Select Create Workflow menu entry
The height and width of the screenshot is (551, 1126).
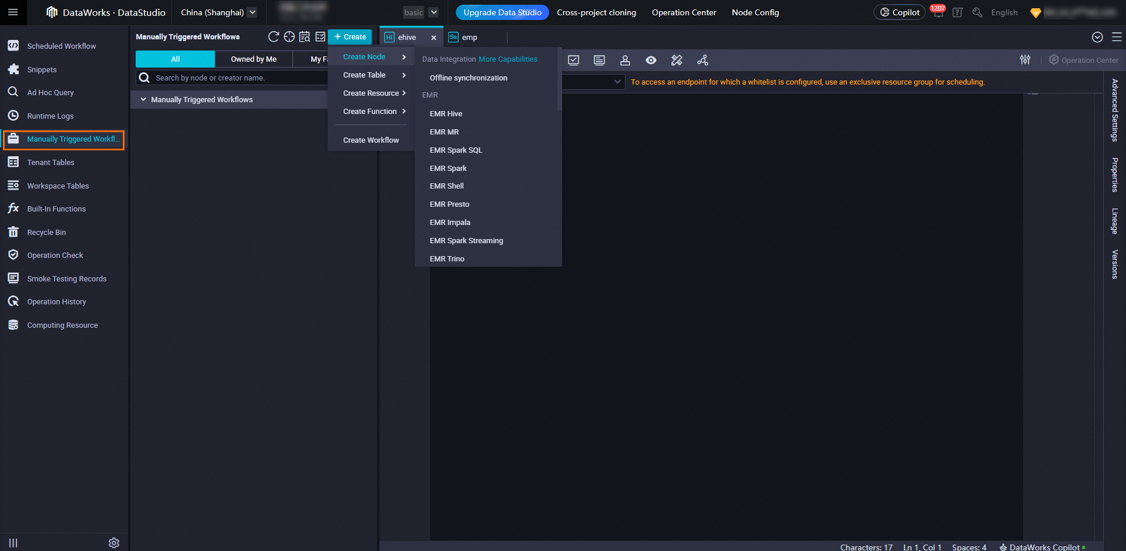371,140
